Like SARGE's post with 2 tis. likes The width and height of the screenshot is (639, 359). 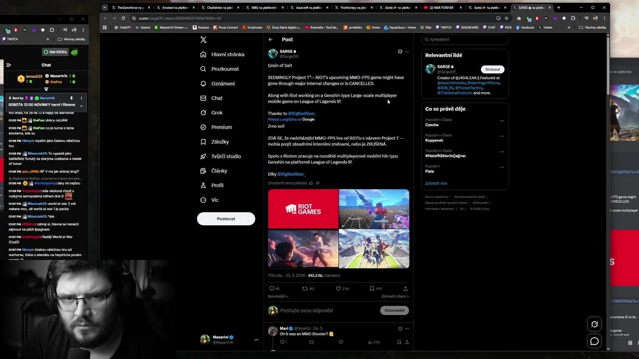click(x=342, y=289)
